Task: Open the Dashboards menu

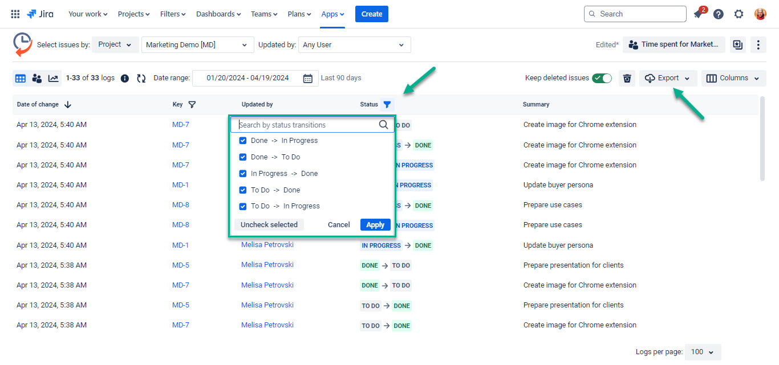Action: click(218, 14)
